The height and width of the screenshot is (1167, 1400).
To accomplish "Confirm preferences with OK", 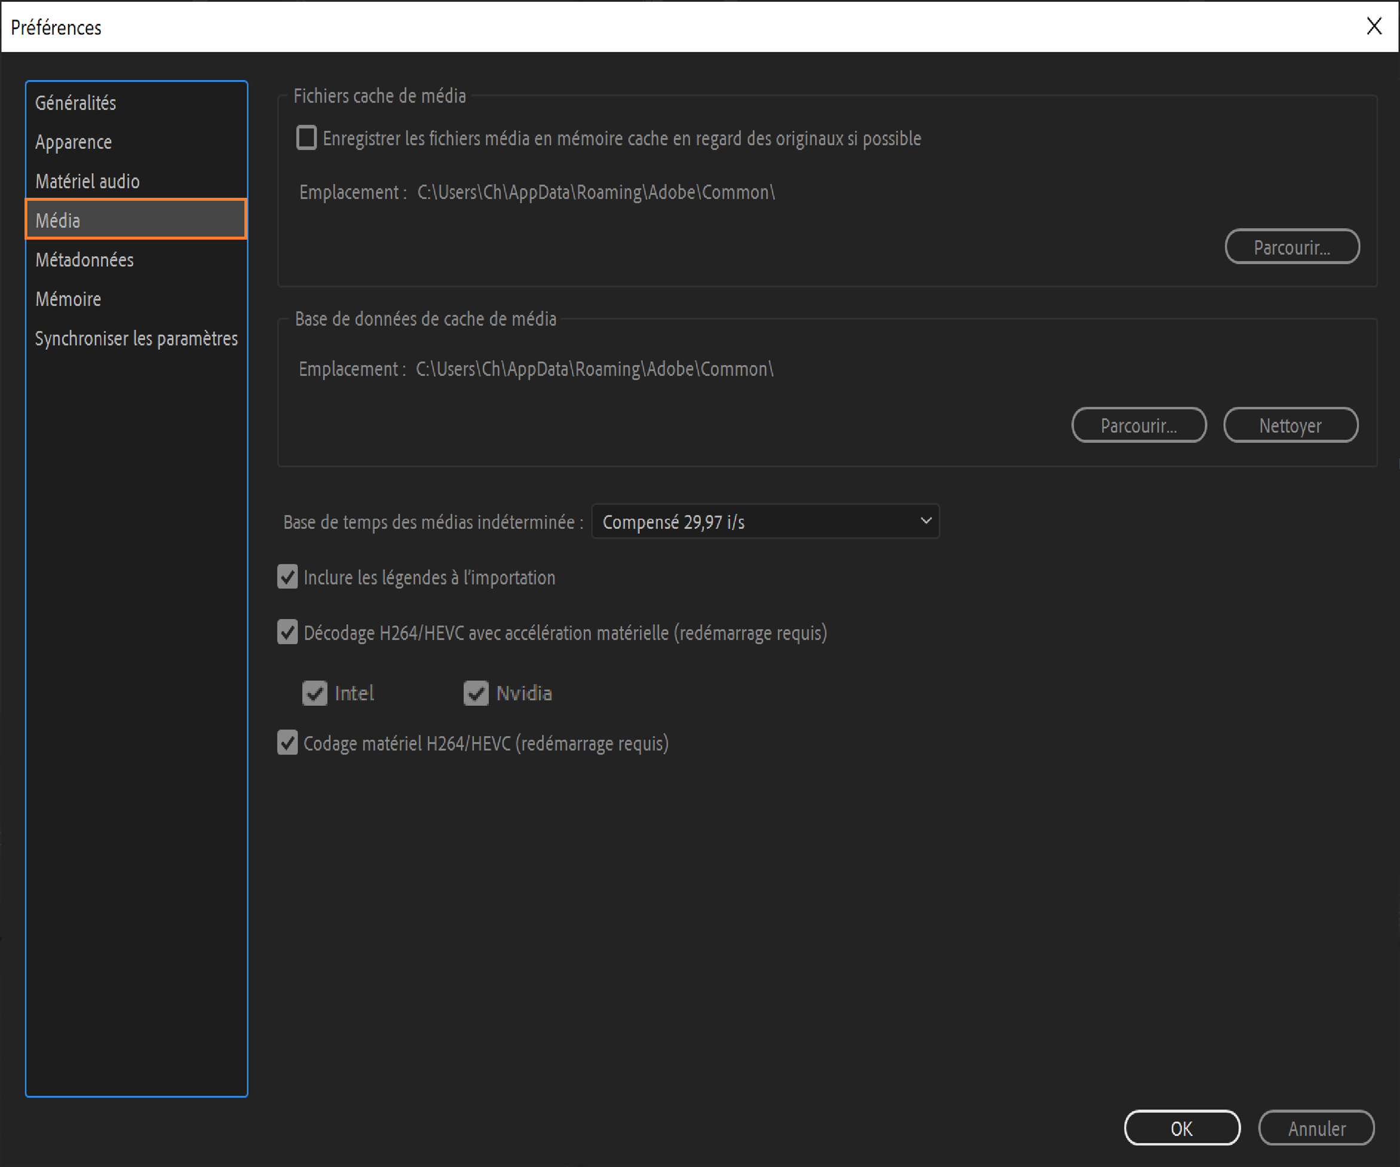I will [x=1181, y=1128].
